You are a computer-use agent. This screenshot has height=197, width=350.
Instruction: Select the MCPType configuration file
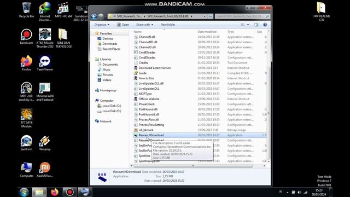click(145, 94)
